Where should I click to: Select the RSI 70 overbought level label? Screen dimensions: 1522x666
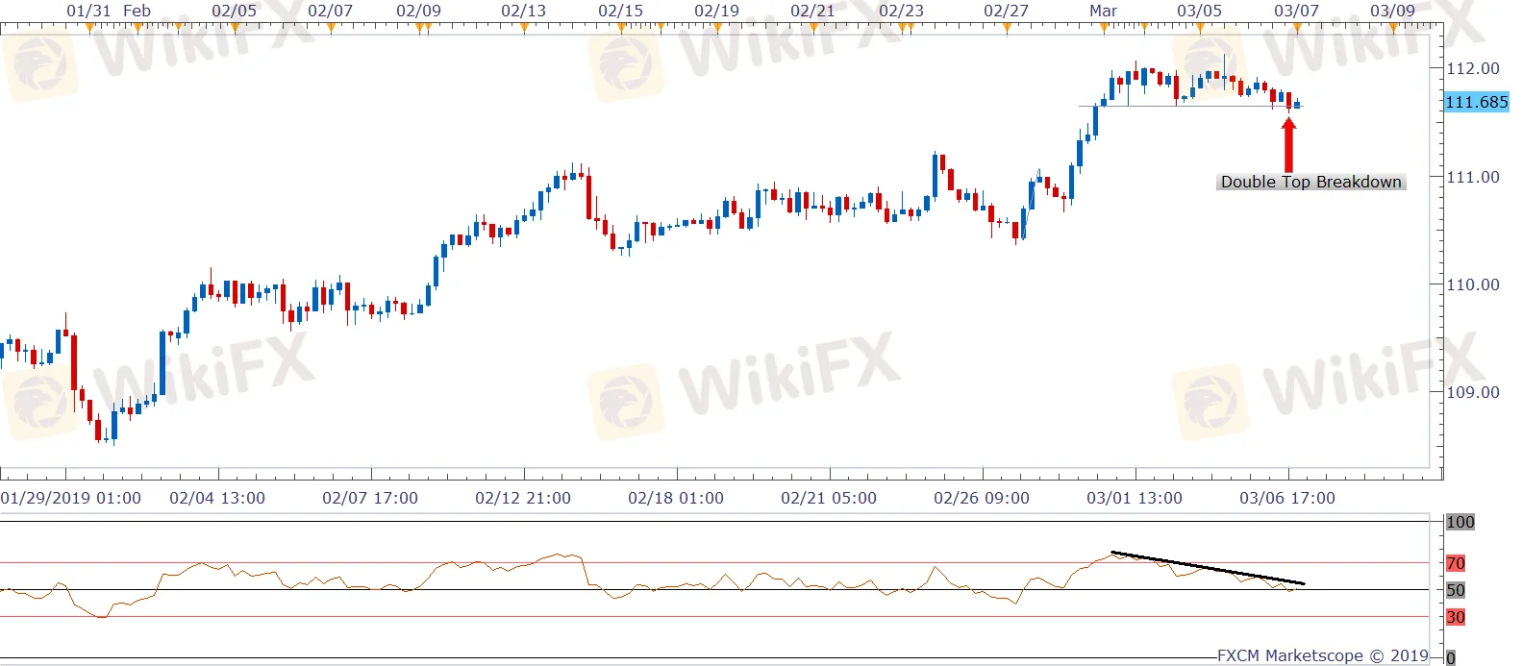1456,563
